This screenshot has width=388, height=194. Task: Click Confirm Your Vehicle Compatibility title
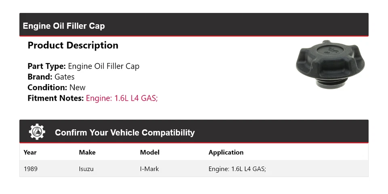tap(125, 133)
